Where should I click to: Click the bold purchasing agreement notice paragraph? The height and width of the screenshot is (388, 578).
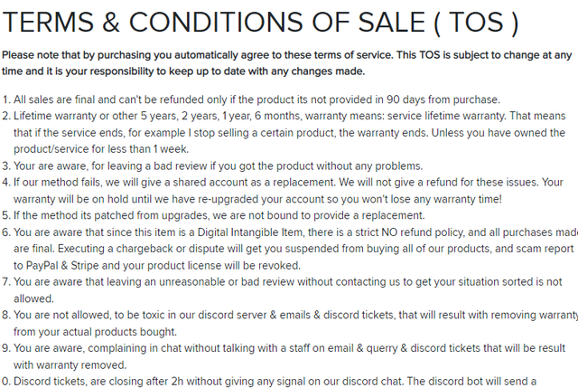click(x=287, y=63)
